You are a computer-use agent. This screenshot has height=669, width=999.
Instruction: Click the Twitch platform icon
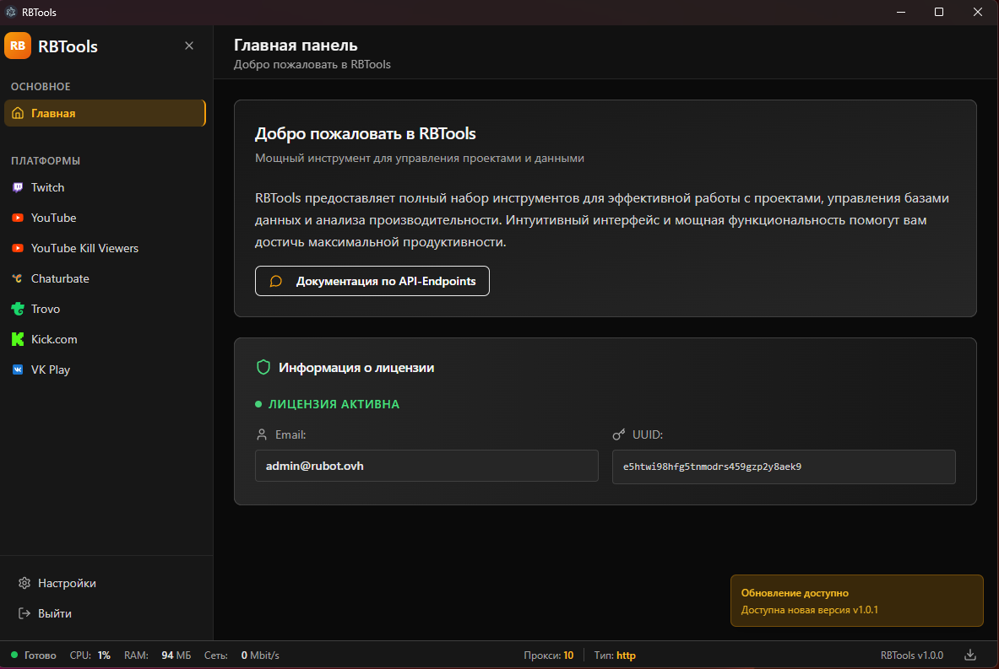18,187
